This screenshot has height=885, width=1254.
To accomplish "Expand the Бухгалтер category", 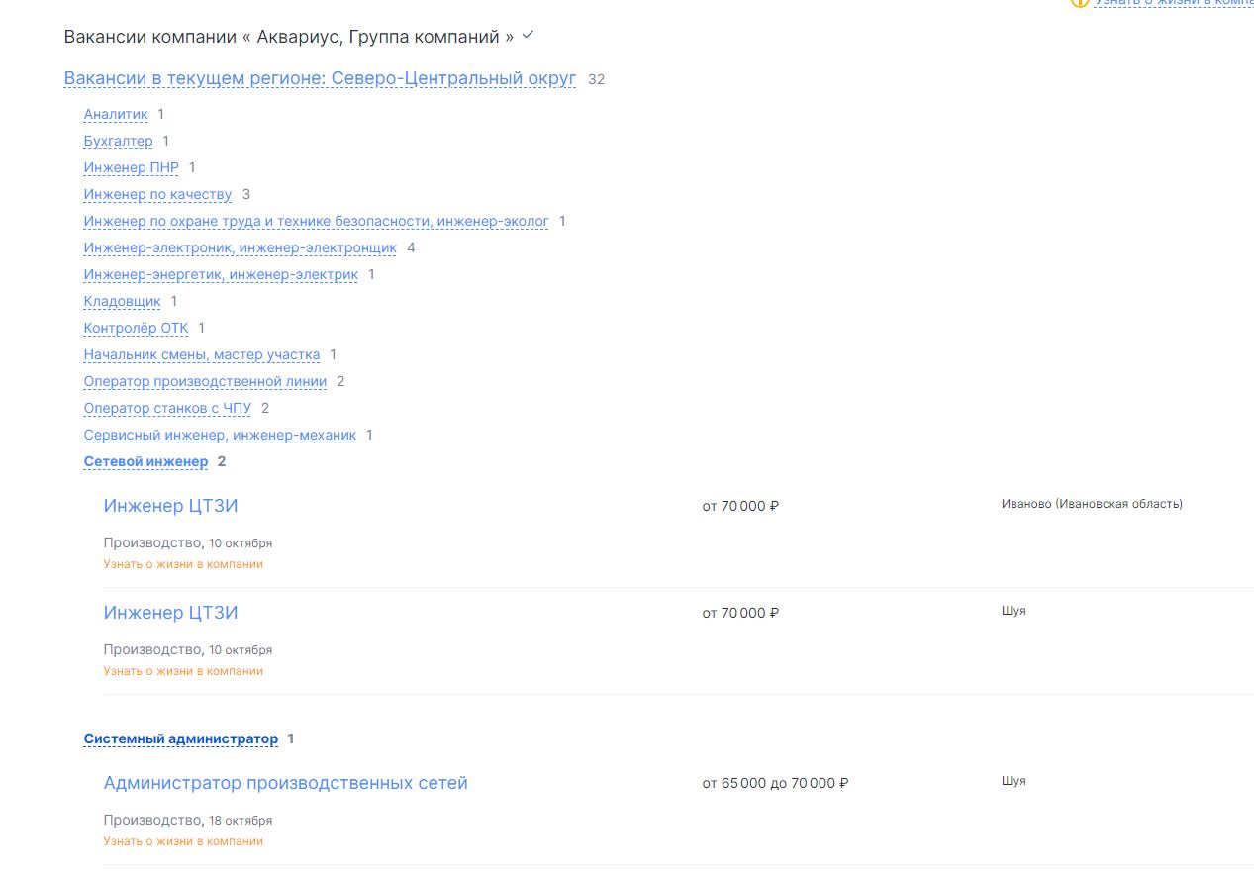I will tap(118, 142).
